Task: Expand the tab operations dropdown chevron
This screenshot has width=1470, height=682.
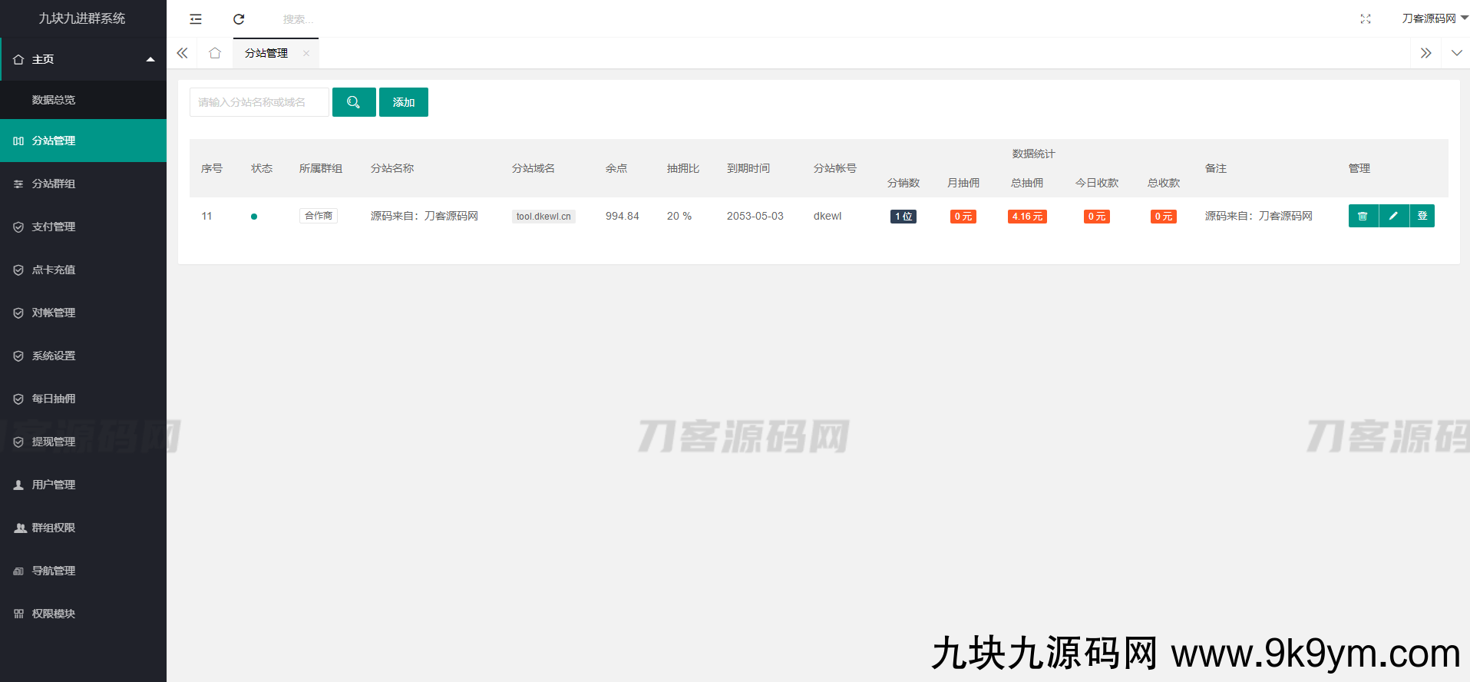Action: tap(1456, 53)
